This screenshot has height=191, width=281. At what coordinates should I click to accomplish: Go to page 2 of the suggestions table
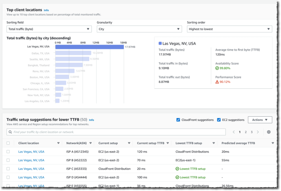click(246, 132)
